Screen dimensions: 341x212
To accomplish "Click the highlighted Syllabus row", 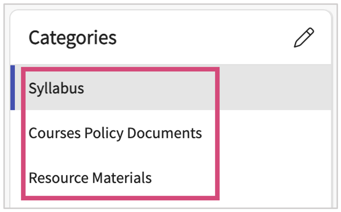I will click(x=172, y=88).
